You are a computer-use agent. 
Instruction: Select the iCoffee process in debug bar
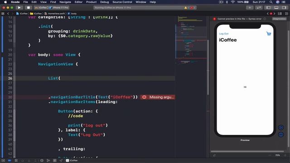pos(72,160)
